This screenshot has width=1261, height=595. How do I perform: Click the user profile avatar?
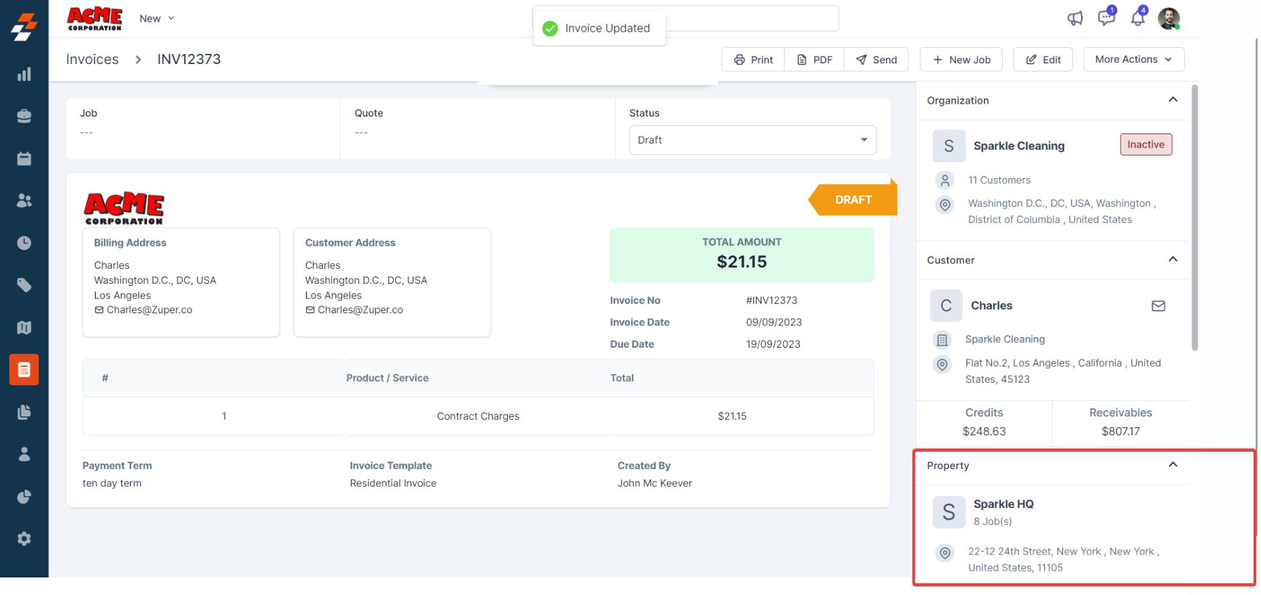pyautogui.click(x=1169, y=18)
